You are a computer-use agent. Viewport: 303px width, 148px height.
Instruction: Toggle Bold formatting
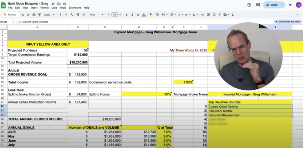(126, 15)
